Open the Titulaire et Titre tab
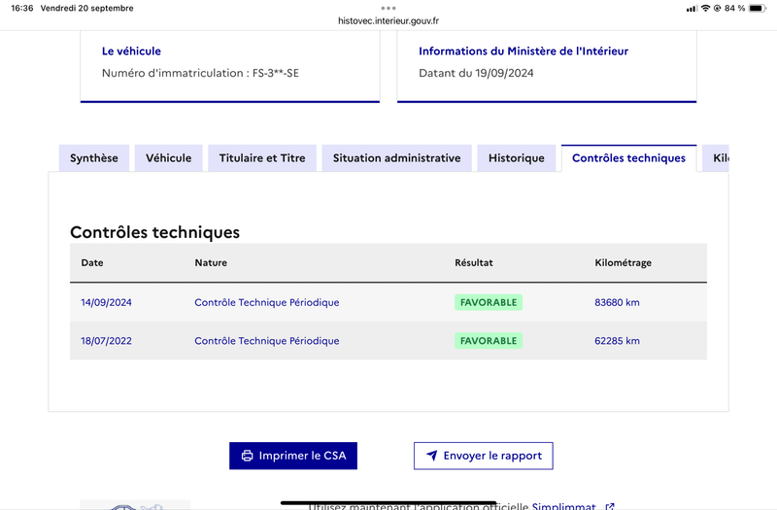The width and height of the screenshot is (777, 510). click(262, 158)
